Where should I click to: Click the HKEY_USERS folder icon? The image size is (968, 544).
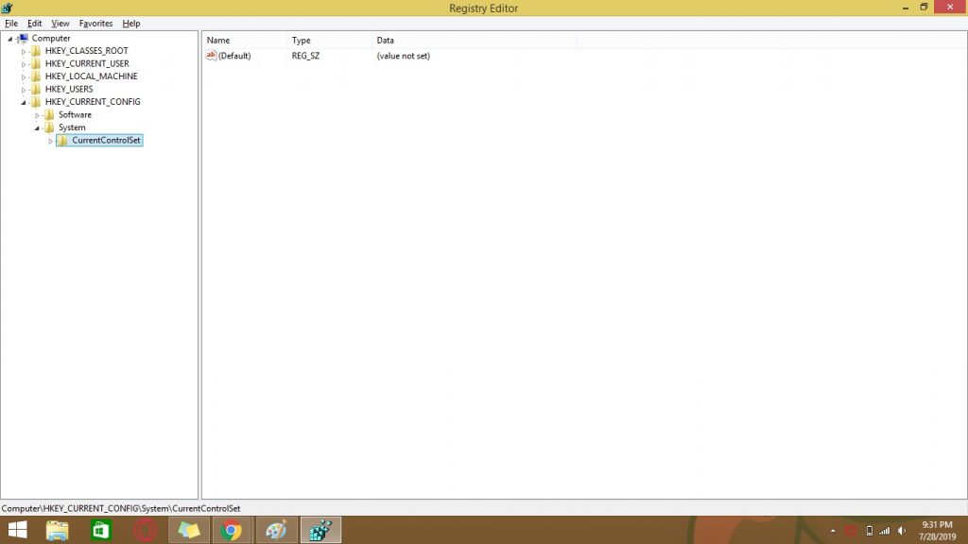pos(36,89)
